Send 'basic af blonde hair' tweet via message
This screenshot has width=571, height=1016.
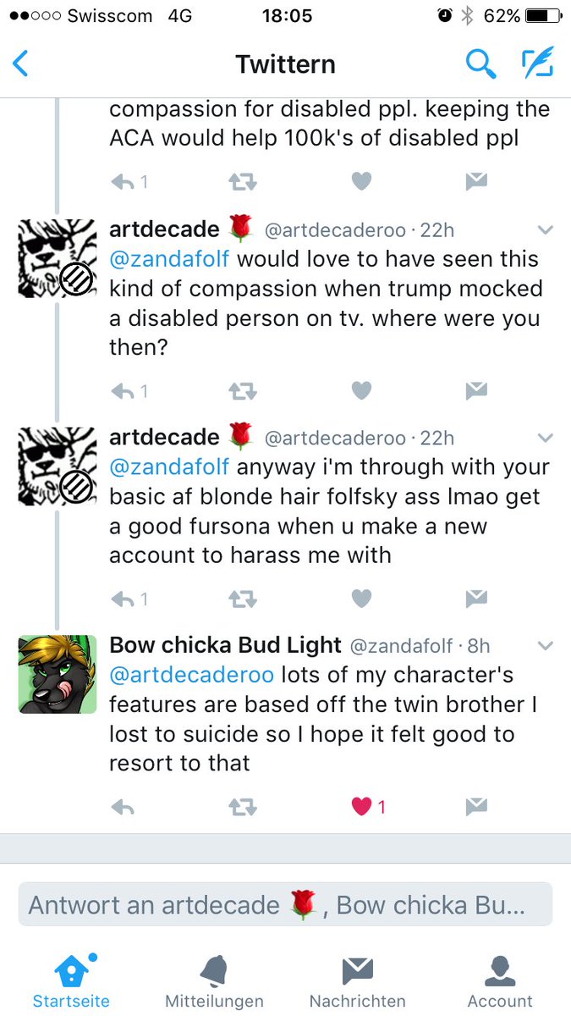coord(477,599)
